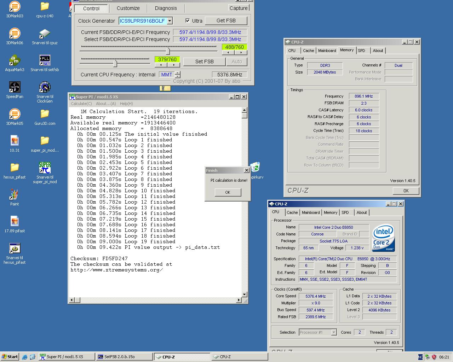
Task: Click right arrow under 488/760 value
Action: tap(241, 52)
